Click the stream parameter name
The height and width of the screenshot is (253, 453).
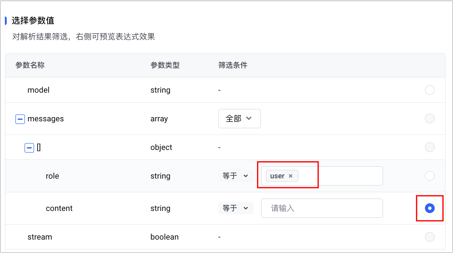click(40, 237)
